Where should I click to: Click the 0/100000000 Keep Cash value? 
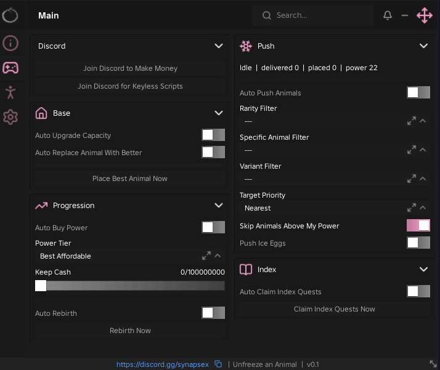203,272
